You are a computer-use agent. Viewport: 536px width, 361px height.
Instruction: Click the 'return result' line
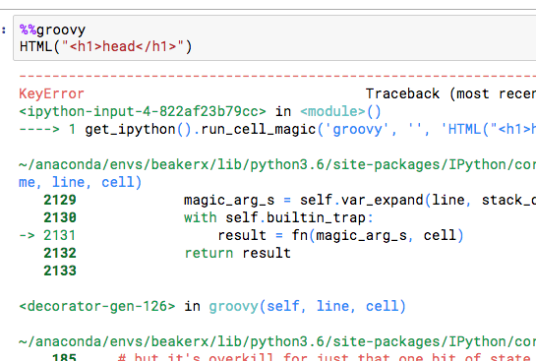click(x=238, y=254)
